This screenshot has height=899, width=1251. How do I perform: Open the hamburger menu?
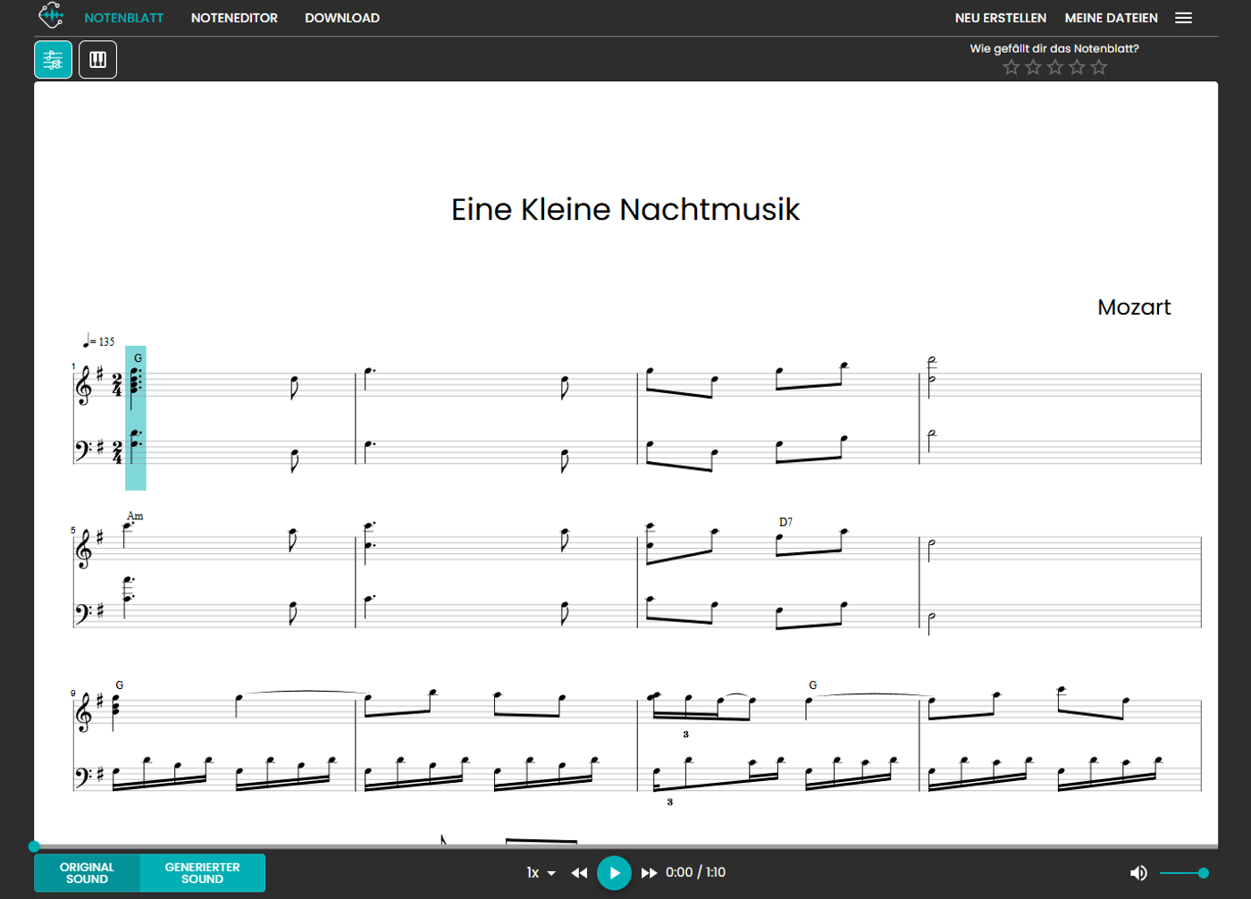pos(1183,18)
